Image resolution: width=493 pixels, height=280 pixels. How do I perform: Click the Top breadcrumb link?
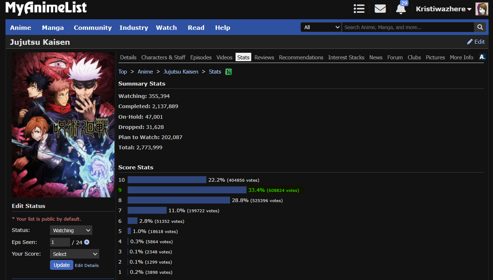122,72
